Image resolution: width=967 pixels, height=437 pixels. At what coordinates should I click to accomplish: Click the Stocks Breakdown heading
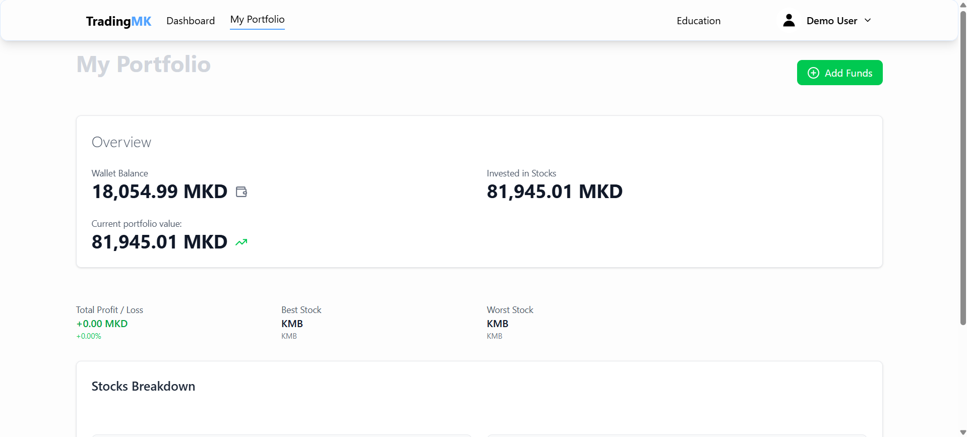tap(143, 387)
